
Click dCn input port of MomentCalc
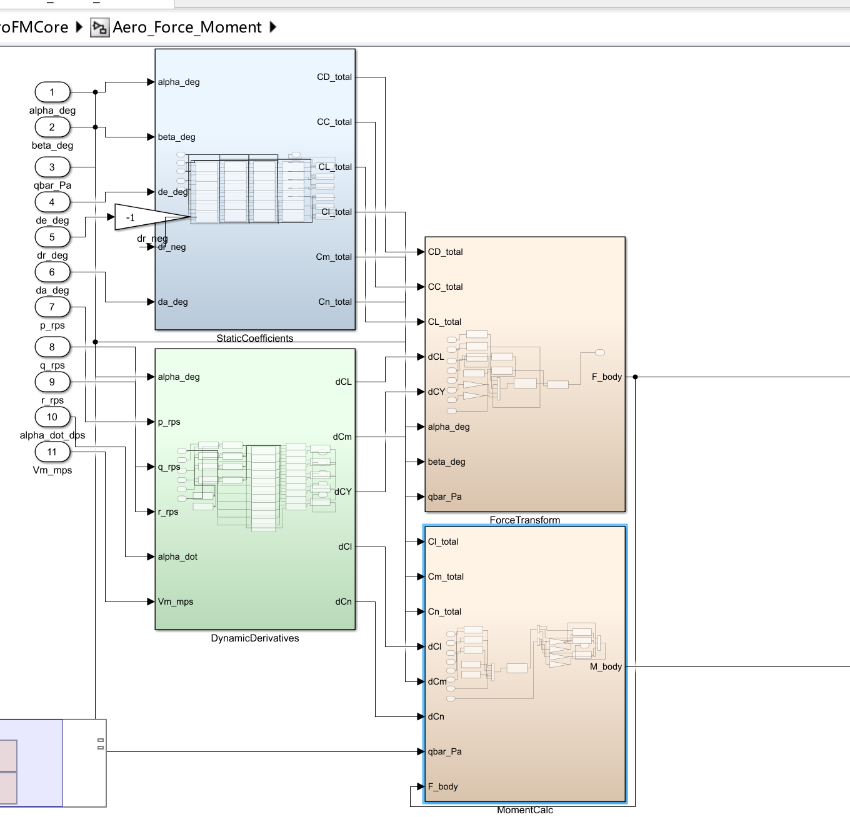[436, 717]
